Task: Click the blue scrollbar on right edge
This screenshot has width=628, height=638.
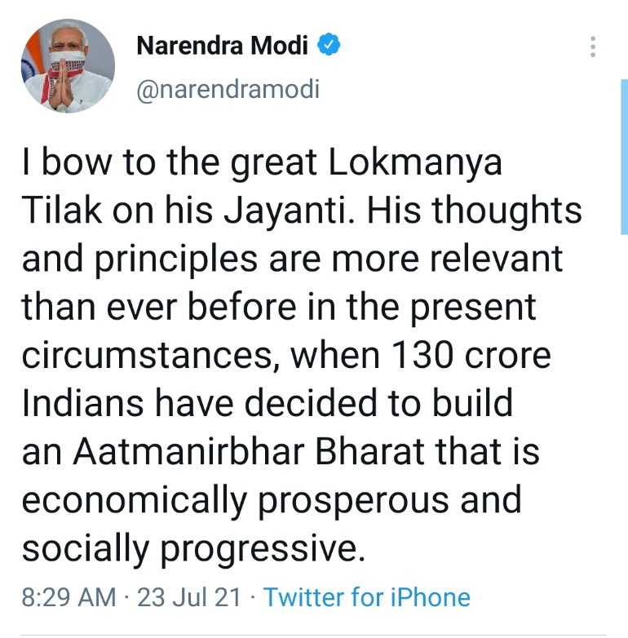Action: tap(623, 147)
